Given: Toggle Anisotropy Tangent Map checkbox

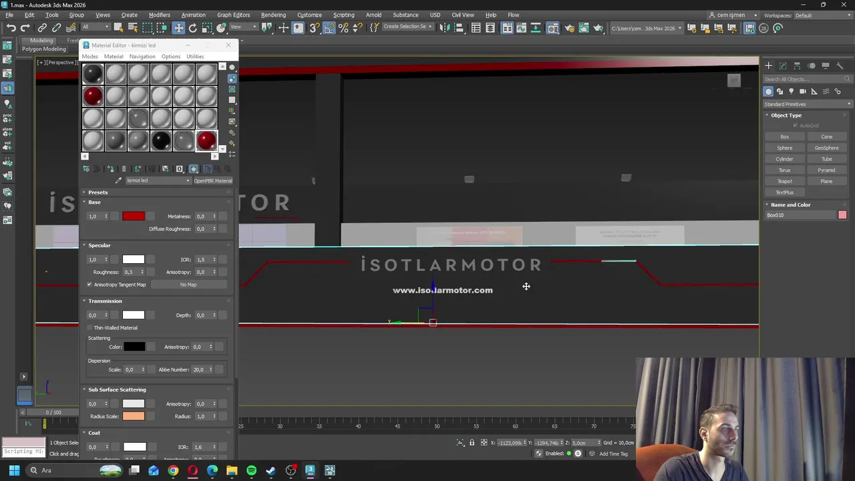Looking at the screenshot, I should tap(90, 285).
